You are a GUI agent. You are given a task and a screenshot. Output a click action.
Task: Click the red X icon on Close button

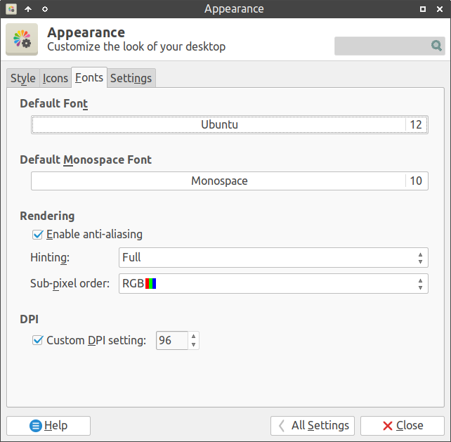(387, 425)
